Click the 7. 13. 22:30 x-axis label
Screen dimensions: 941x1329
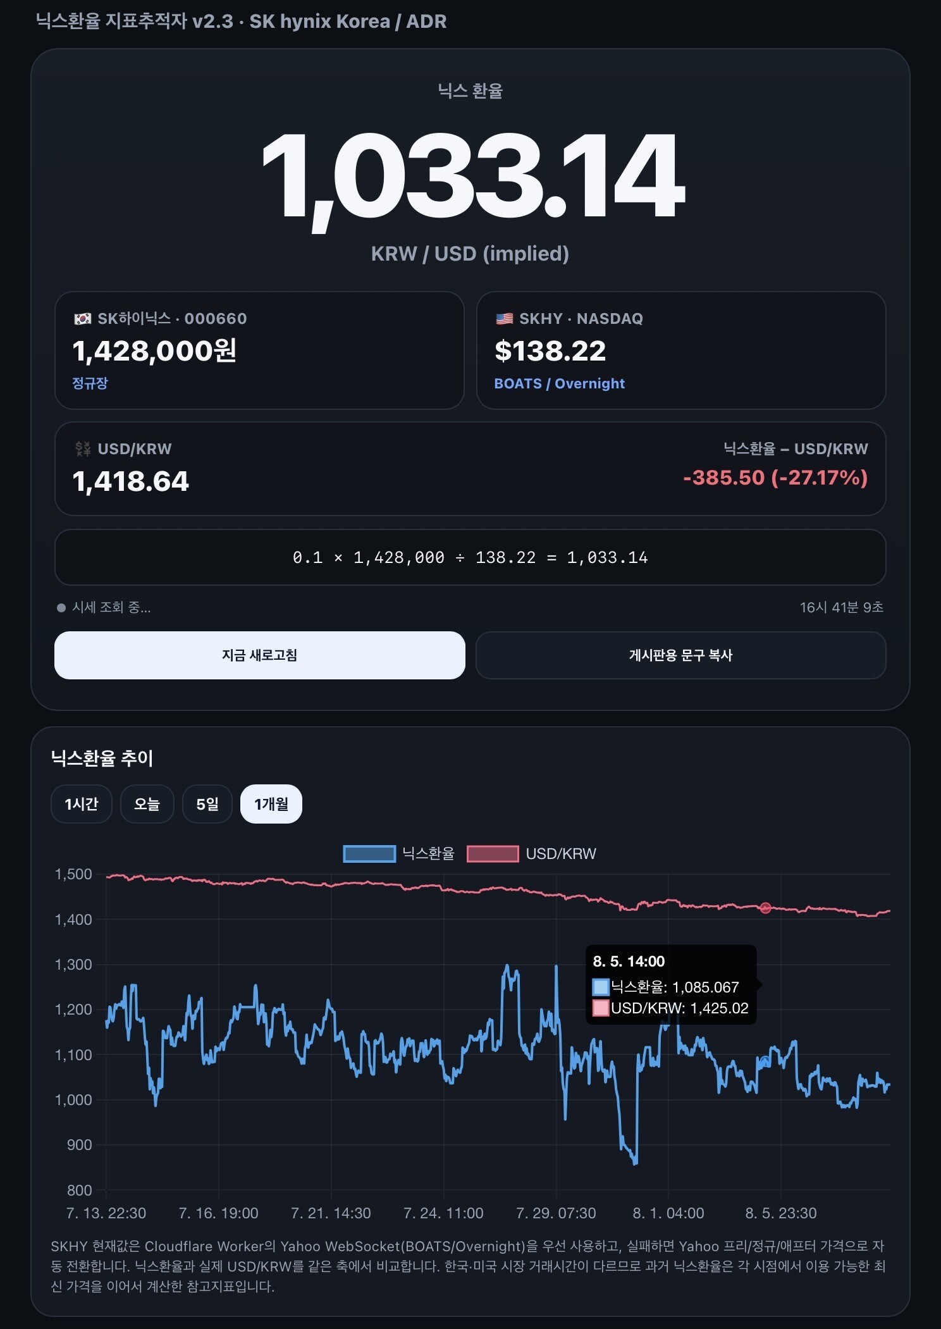[106, 1213]
